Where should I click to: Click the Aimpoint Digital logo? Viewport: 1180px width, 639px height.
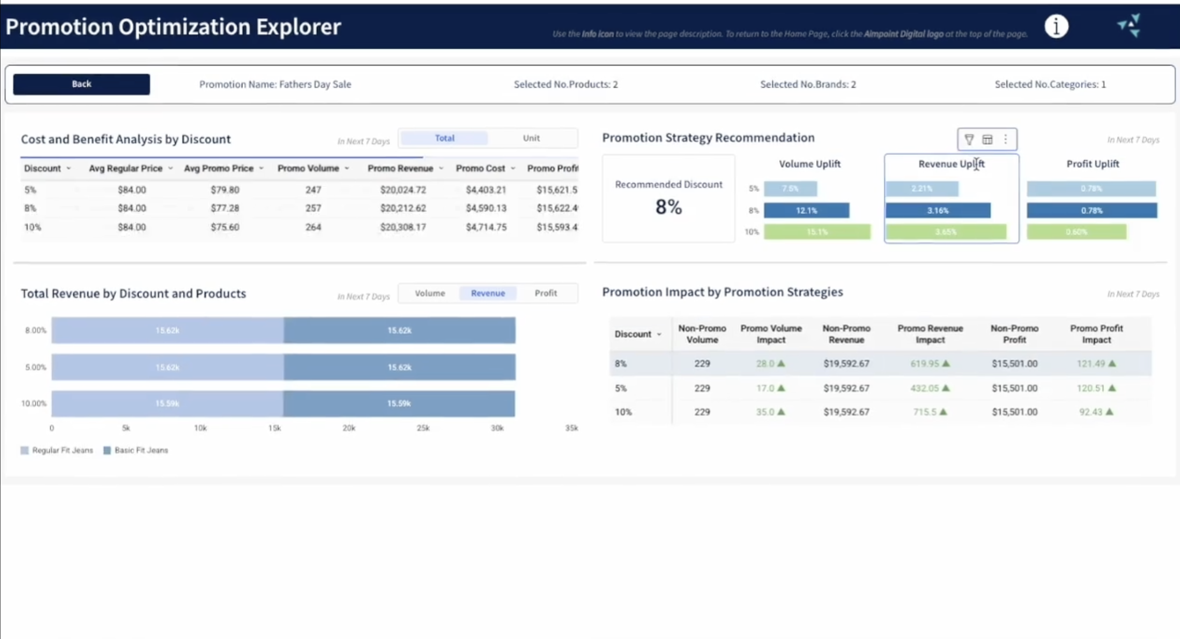click(x=1130, y=25)
